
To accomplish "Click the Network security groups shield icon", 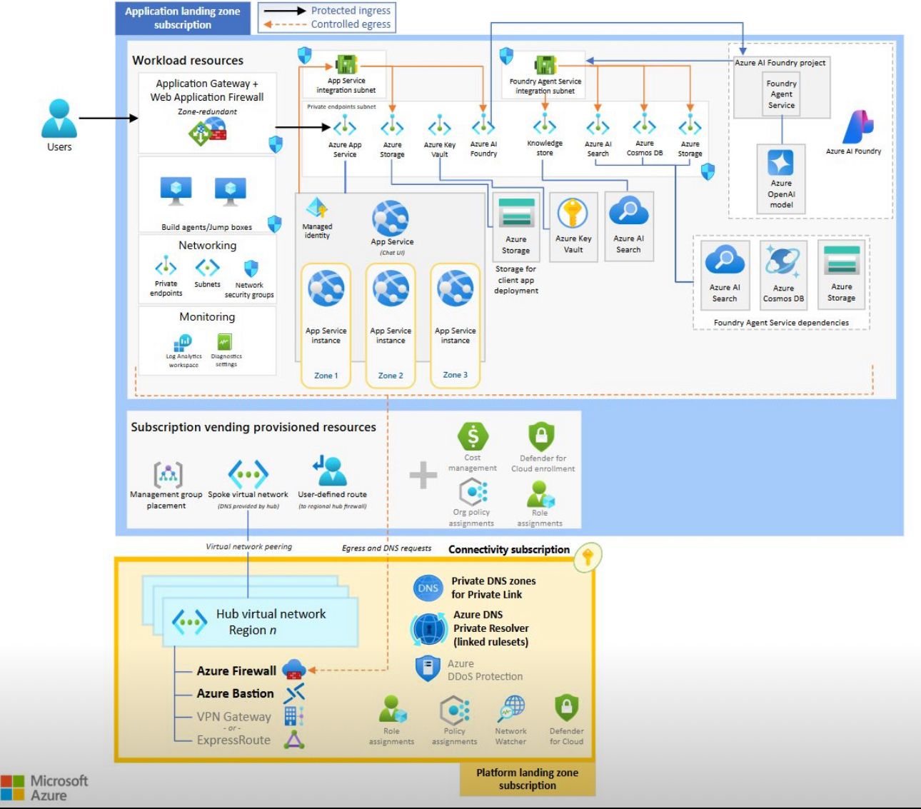I will [251, 269].
